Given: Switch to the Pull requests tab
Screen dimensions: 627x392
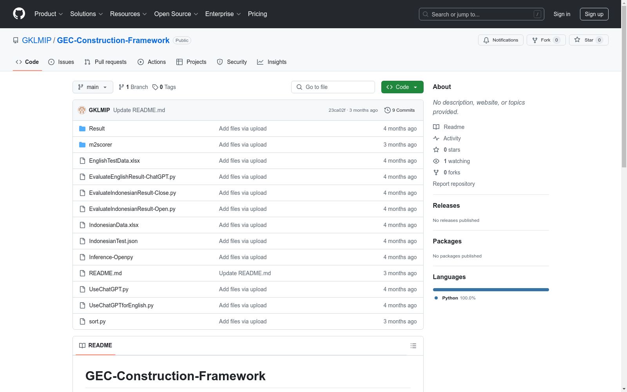Looking at the screenshot, I should pyautogui.click(x=106, y=62).
